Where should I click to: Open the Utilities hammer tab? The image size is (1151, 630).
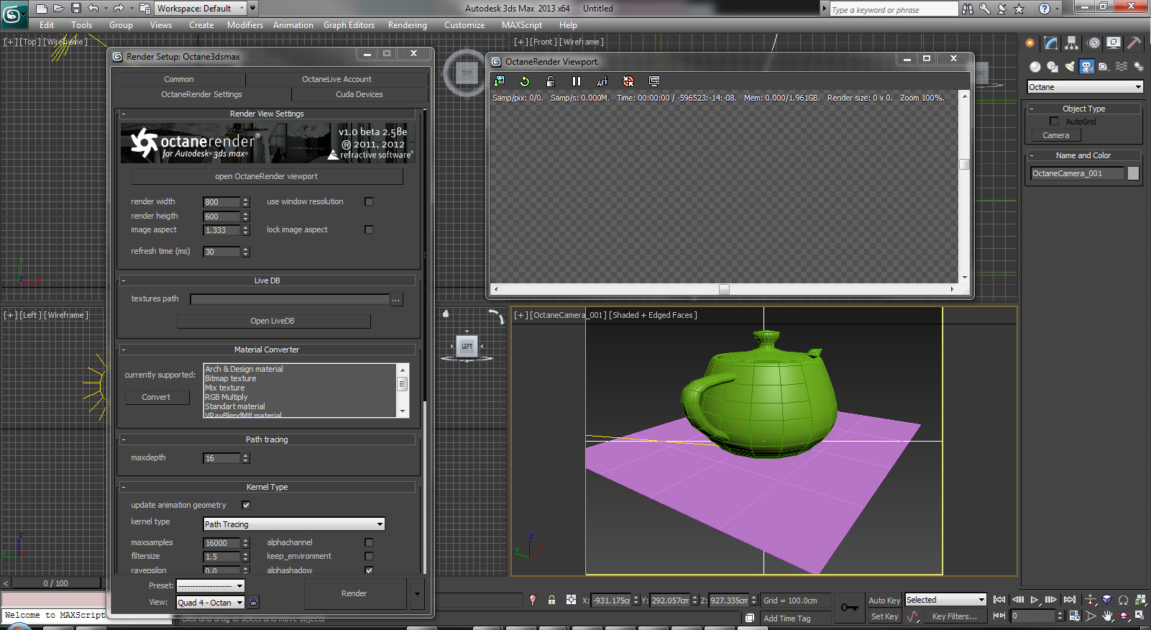coord(1134,43)
